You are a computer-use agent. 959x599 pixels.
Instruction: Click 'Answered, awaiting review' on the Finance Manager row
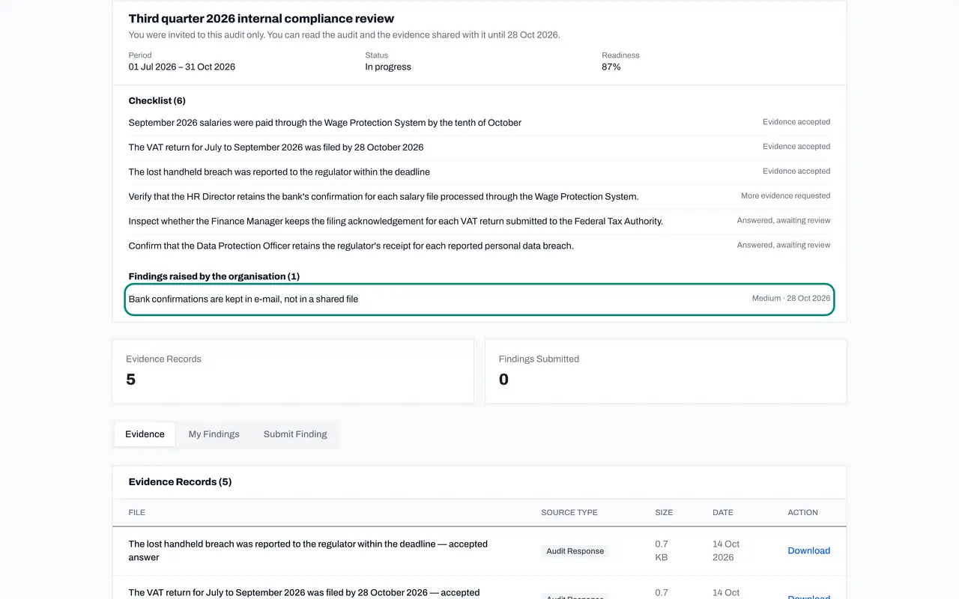(x=784, y=221)
